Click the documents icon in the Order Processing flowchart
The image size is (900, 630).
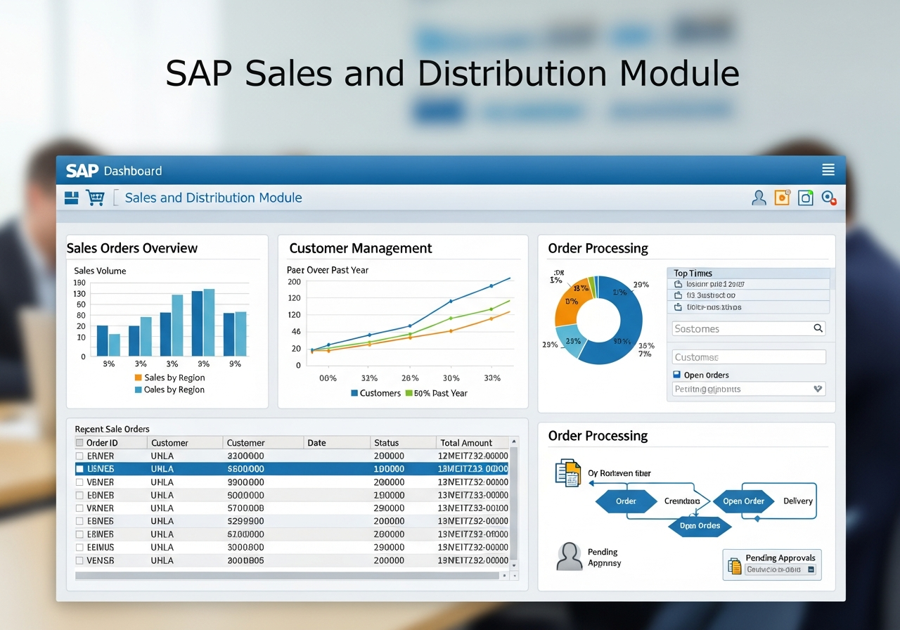567,473
